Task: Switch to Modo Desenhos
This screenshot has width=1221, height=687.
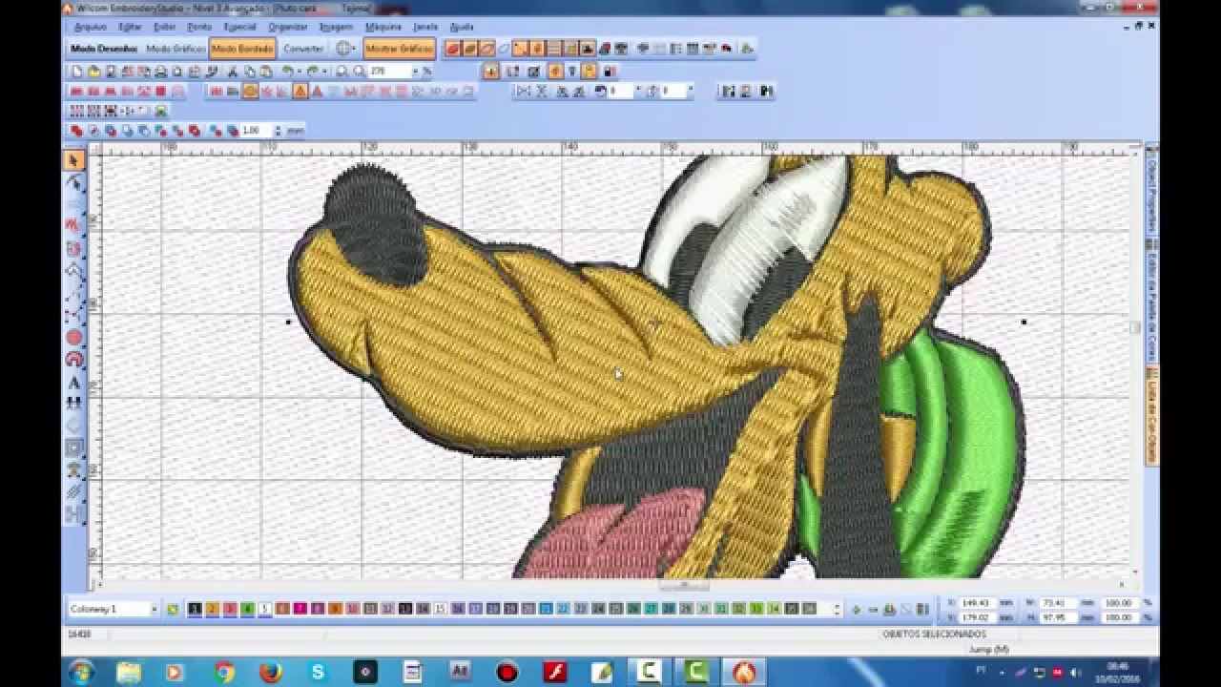Action: (104, 48)
